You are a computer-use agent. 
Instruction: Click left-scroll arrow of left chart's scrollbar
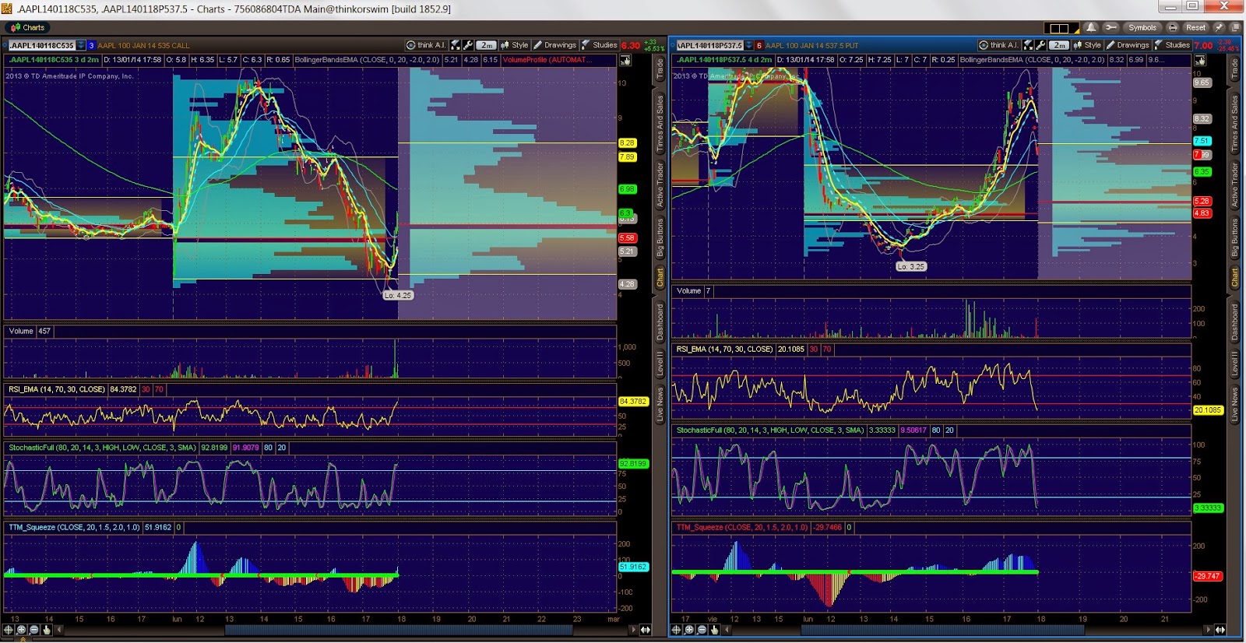[x=59, y=630]
